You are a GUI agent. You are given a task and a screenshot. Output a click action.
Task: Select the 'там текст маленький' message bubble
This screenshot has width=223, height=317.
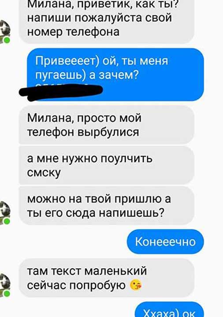[107, 277]
